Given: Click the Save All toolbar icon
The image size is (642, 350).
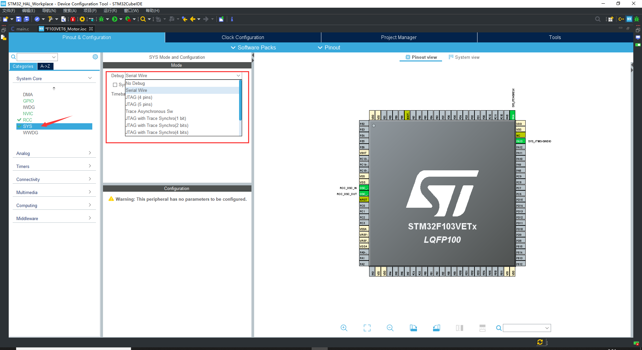Looking at the screenshot, I should 26,19.
